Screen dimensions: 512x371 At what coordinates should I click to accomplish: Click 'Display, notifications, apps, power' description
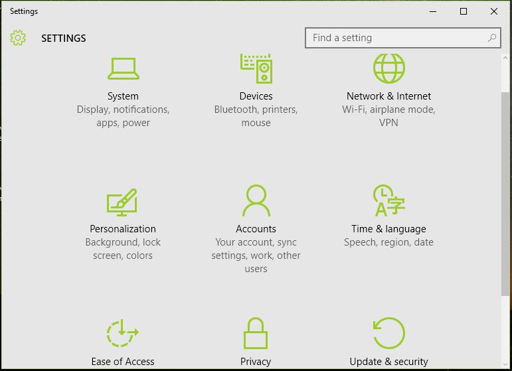[x=123, y=116]
